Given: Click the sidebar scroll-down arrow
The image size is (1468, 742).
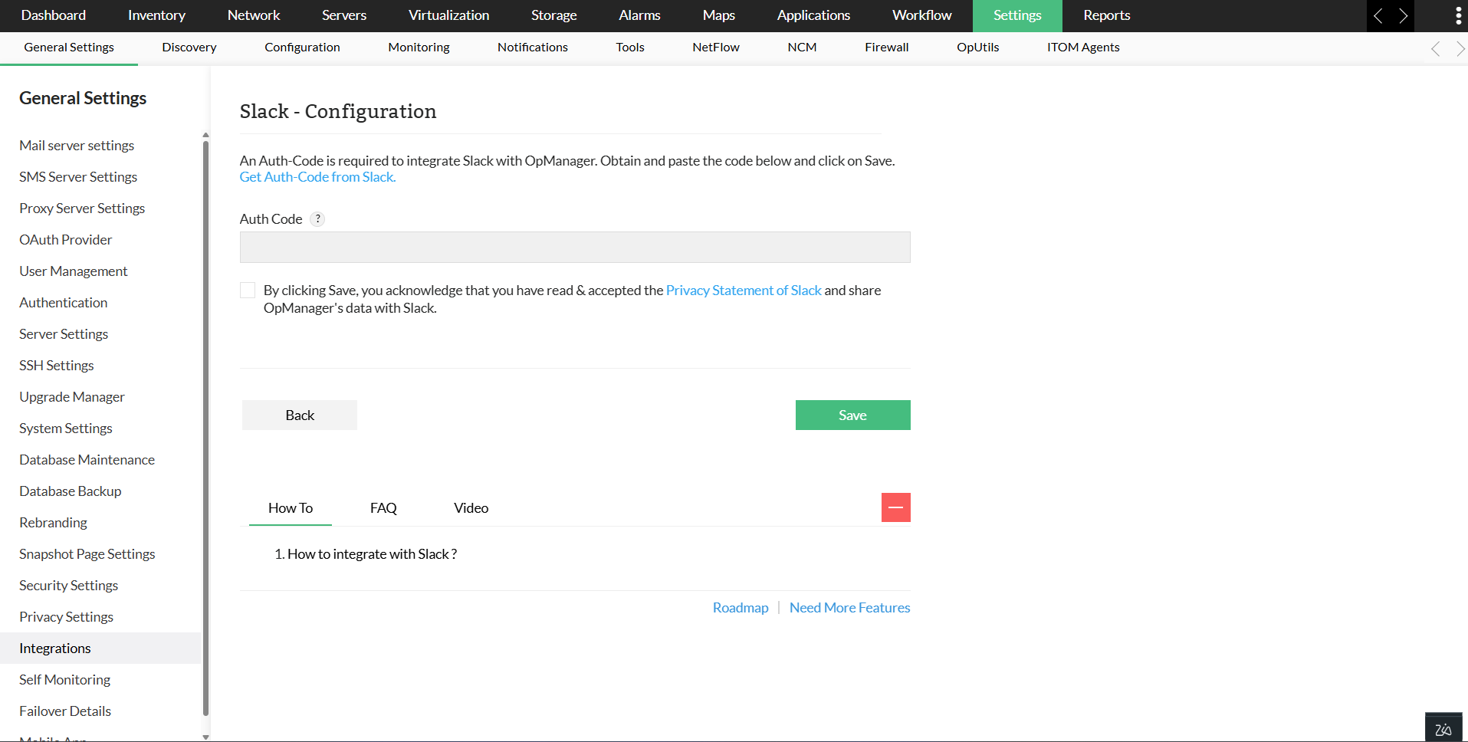Looking at the screenshot, I should point(205,737).
